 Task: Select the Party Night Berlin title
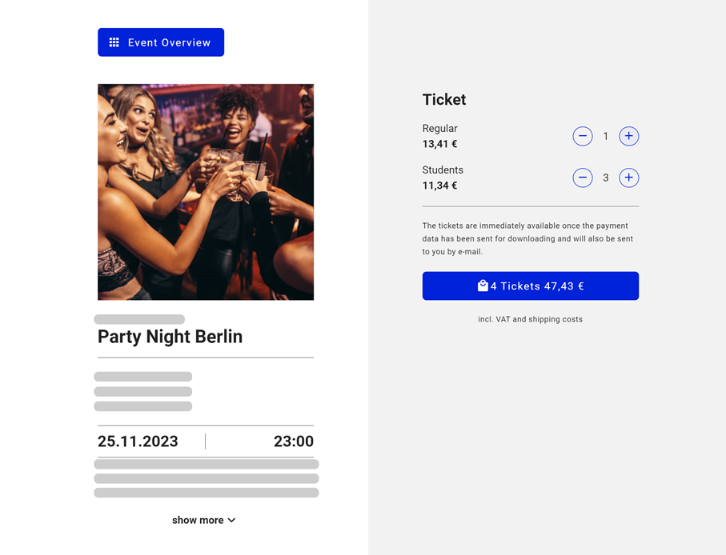(170, 337)
